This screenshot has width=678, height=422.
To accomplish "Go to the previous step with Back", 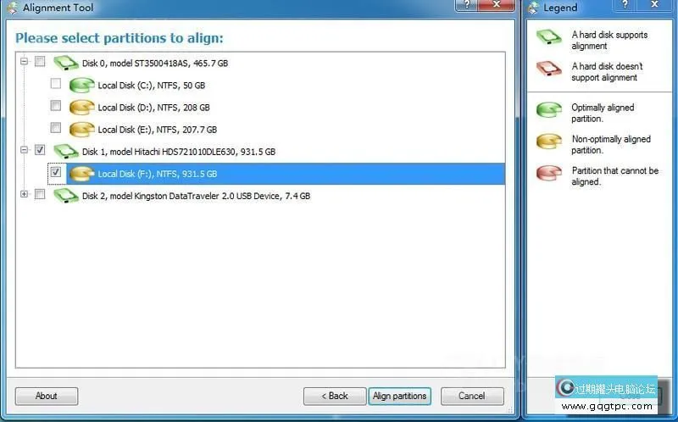I will pos(335,396).
